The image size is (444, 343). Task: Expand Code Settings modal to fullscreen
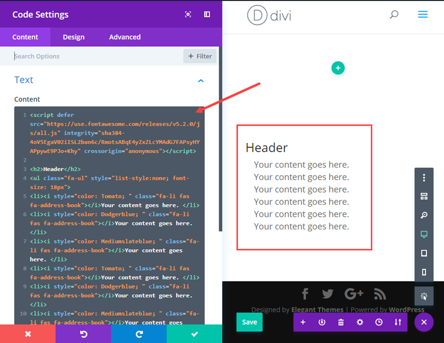click(188, 15)
